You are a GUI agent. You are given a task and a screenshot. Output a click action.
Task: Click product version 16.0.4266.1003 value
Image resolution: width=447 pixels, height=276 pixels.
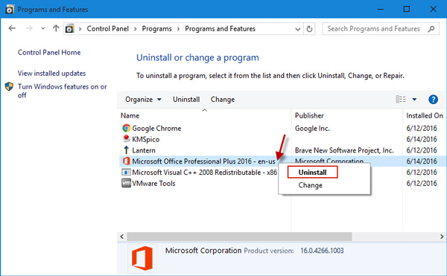322,251
